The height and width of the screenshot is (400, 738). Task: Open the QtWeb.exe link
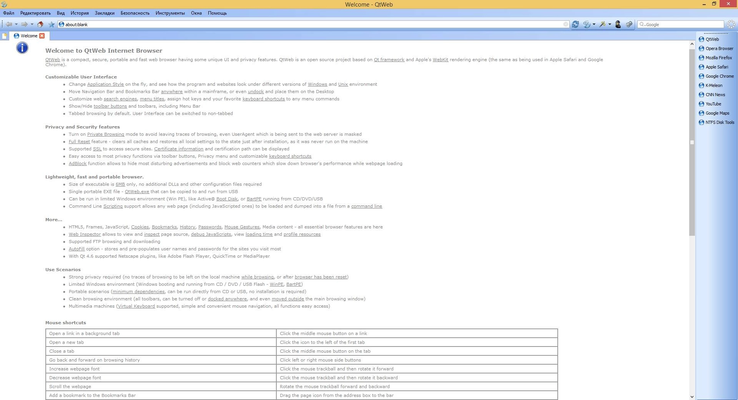[137, 192]
